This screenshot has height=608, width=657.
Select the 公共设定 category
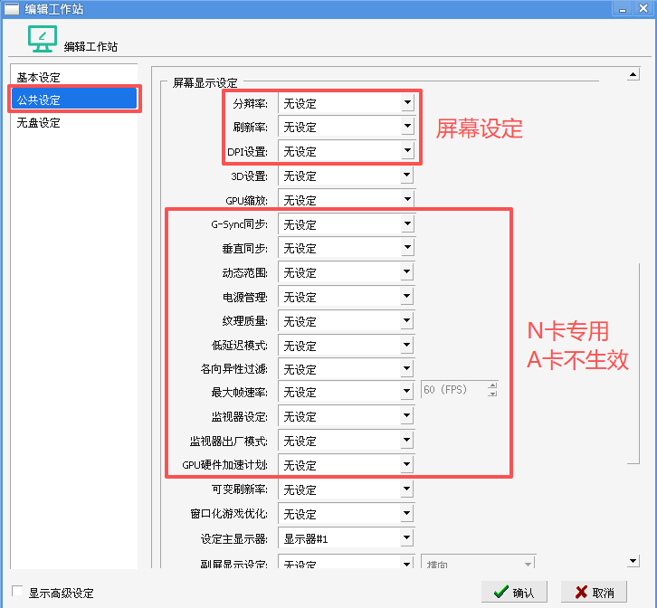(74, 99)
